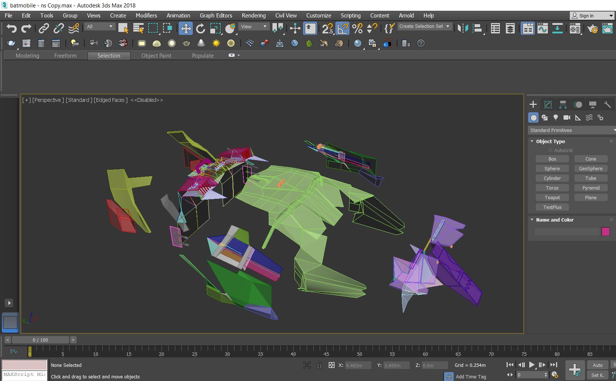The height and width of the screenshot is (381, 616).
Task: Toggle Angle Snap
Action: (x=342, y=28)
